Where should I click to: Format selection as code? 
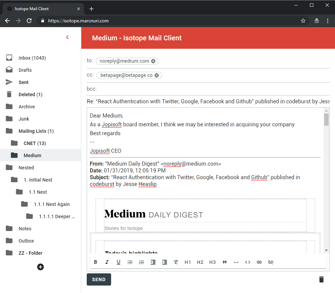tap(248, 262)
